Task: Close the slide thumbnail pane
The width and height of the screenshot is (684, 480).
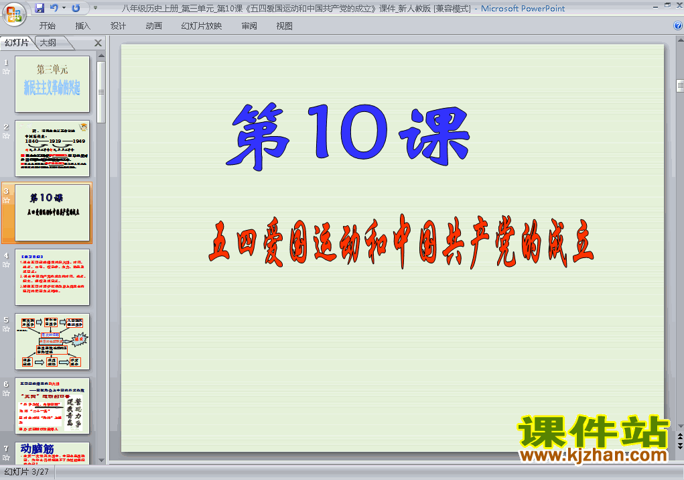Action: 98,43
